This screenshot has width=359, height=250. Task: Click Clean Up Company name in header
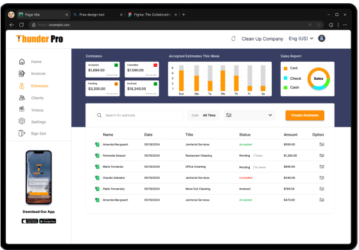[263, 39]
